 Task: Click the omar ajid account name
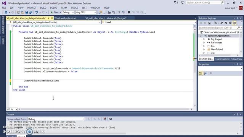pos(230,8)
